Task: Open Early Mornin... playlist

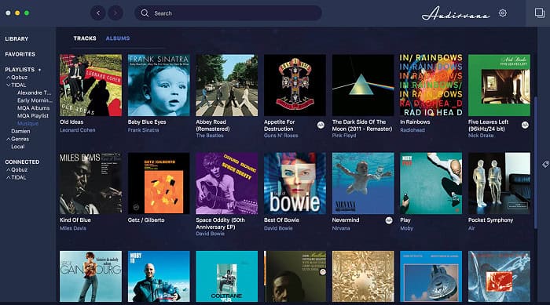Action: (x=35, y=100)
